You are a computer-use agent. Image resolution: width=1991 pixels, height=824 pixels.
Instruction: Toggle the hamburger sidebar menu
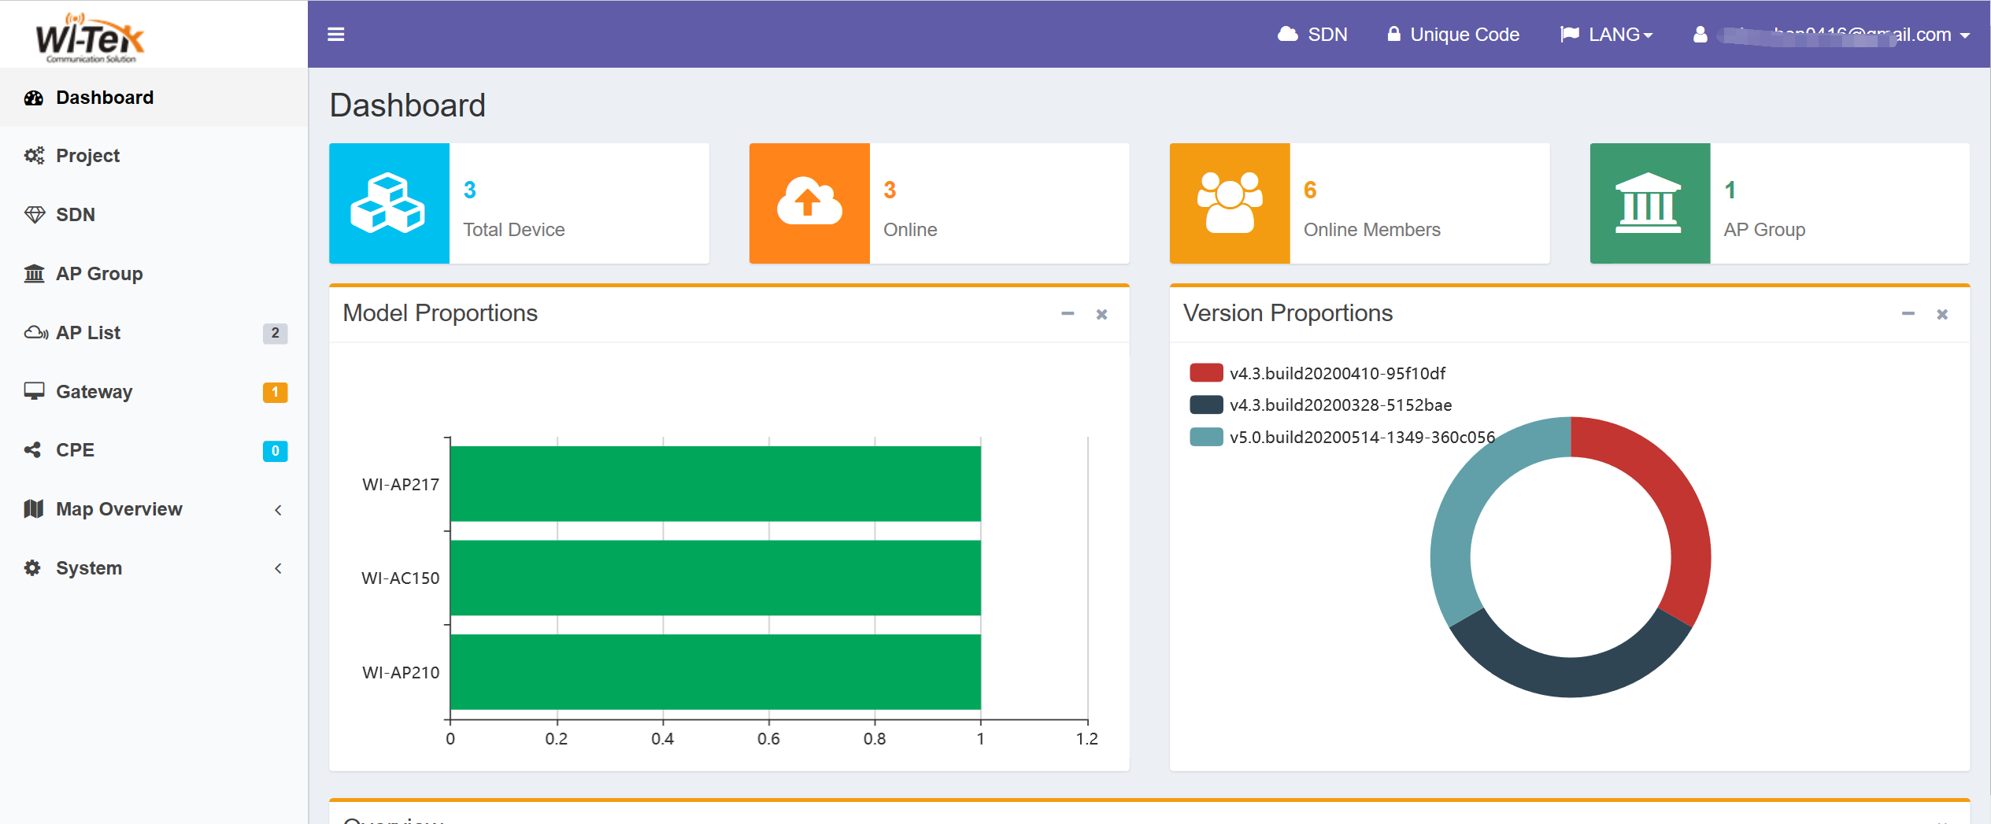(335, 34)
